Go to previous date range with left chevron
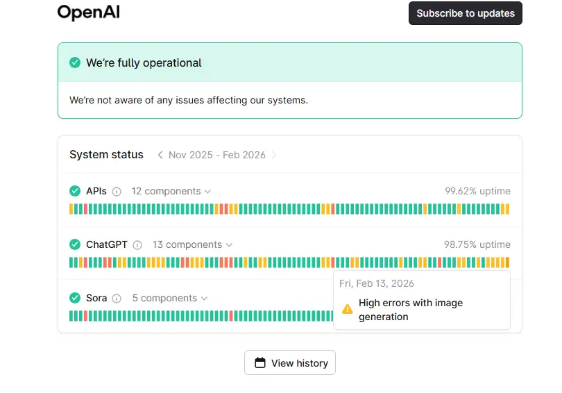The image size is (562, 393). (x=160, y=155)
